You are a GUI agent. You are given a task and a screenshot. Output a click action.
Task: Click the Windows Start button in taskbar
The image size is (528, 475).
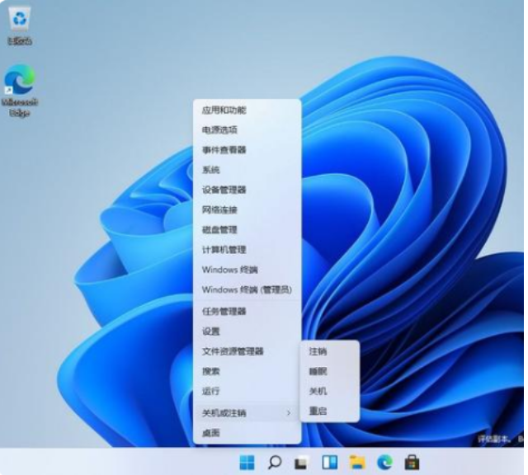click(x=247, y=463)
